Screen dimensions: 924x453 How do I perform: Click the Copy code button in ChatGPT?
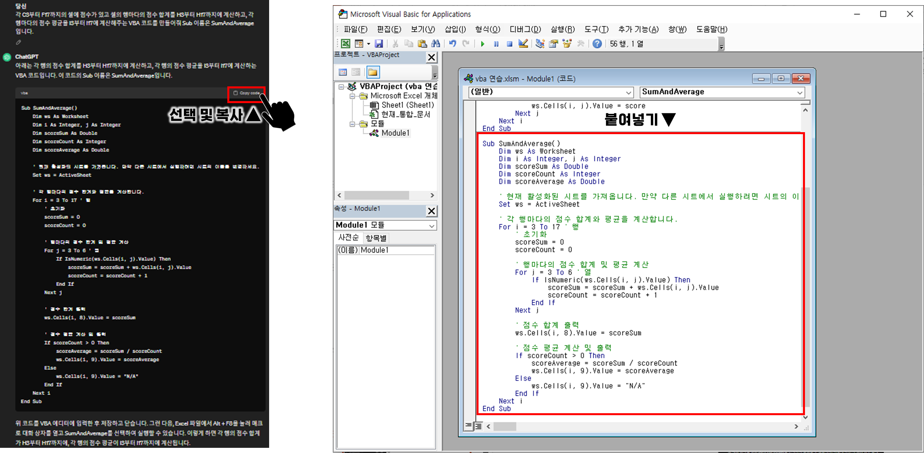click(x=246, y=93)
